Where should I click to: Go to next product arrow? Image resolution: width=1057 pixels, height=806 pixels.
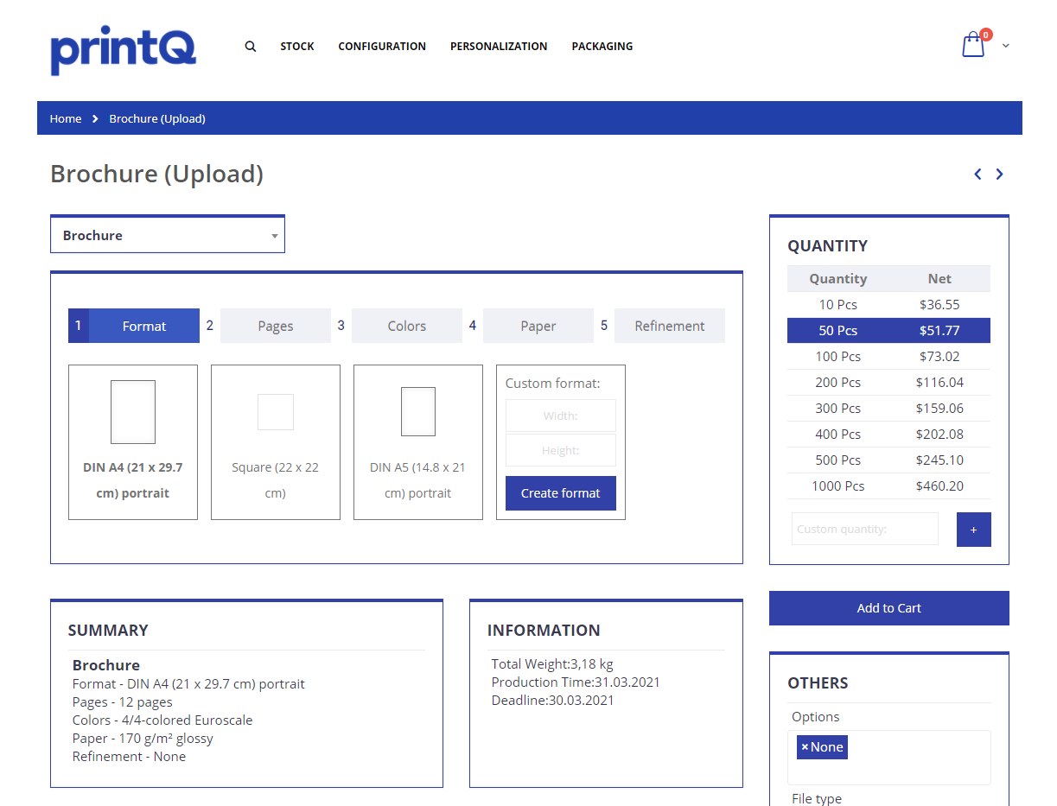(x=999, y=175)
